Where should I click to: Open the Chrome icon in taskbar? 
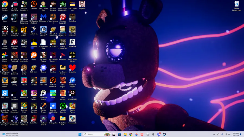(131, 134)
